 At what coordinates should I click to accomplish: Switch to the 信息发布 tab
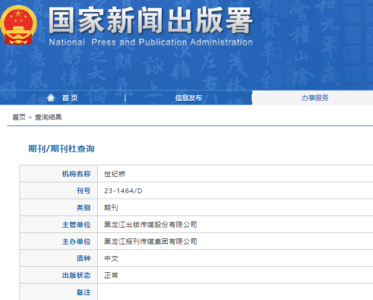point(188,98)
